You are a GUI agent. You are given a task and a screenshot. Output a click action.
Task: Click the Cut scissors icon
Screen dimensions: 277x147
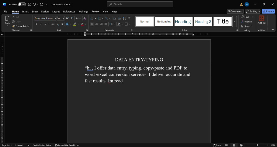point(16,17)
